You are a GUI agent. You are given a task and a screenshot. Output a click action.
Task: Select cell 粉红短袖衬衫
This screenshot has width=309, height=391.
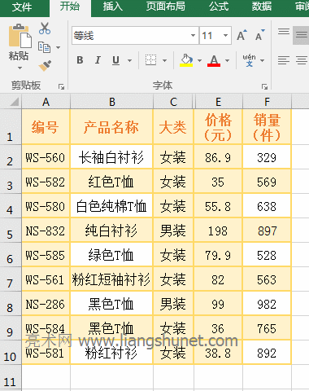coord(111,279)
